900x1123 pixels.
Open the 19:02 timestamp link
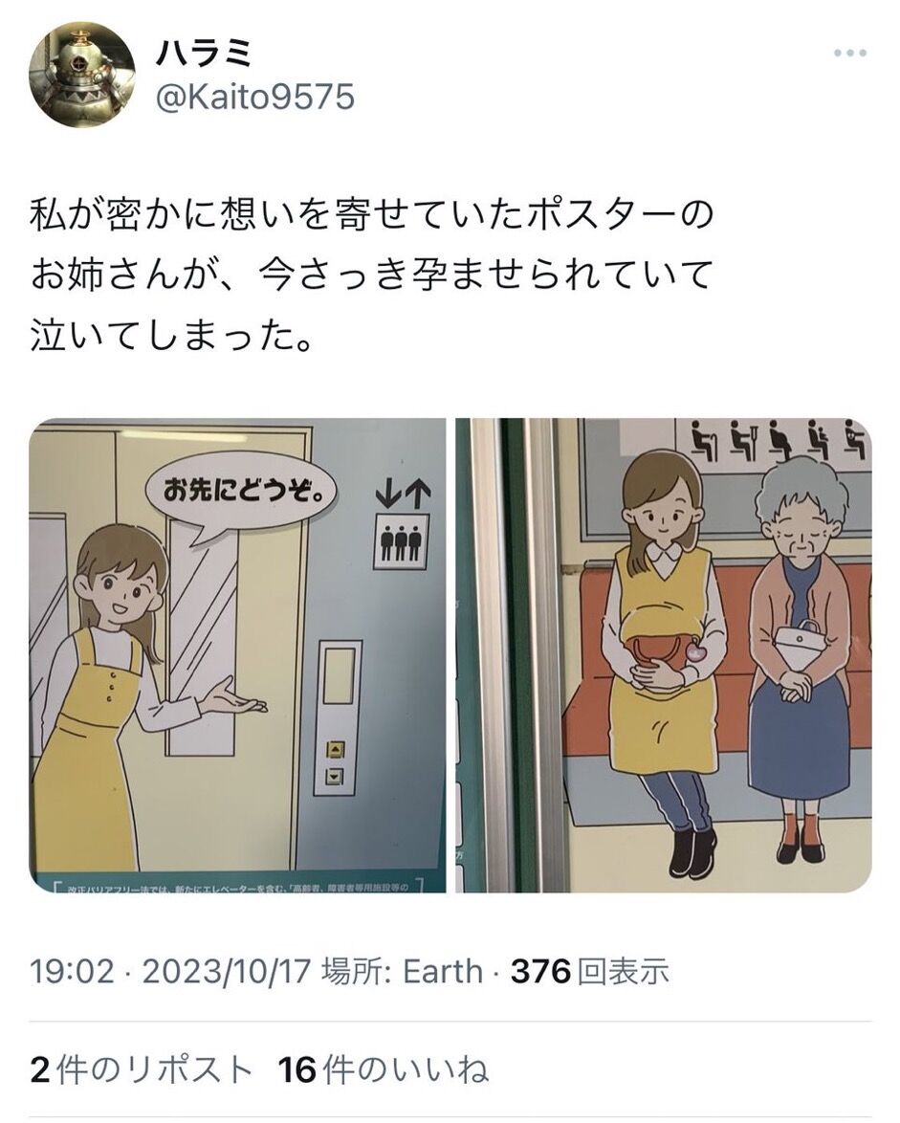coord(72,972)
